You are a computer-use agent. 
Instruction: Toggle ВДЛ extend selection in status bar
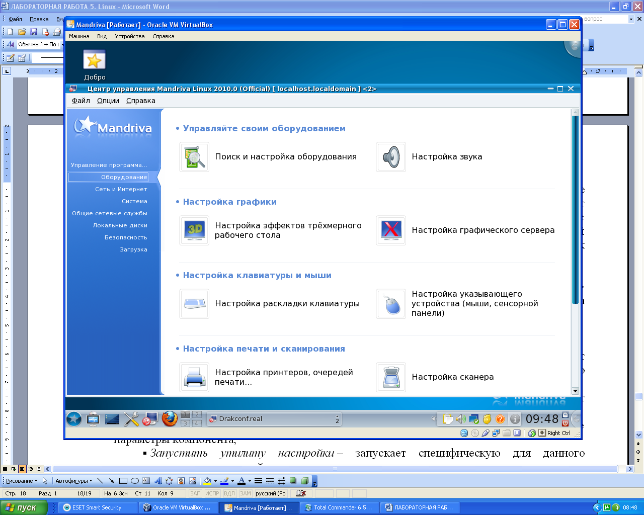[x=229, y=494]
